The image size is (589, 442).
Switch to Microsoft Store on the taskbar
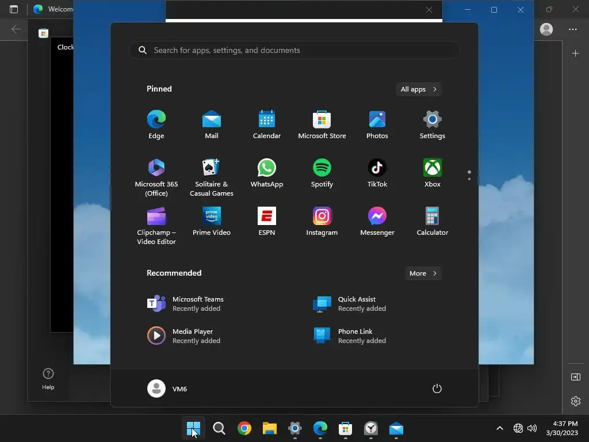click(345, 428)
